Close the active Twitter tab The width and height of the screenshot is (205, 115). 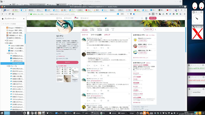(26, 10)
